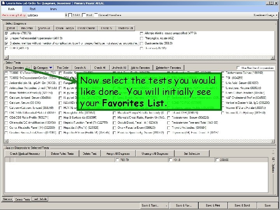Switch to the General bottom tab
The image size is (280, 210).
pos(7,199)
